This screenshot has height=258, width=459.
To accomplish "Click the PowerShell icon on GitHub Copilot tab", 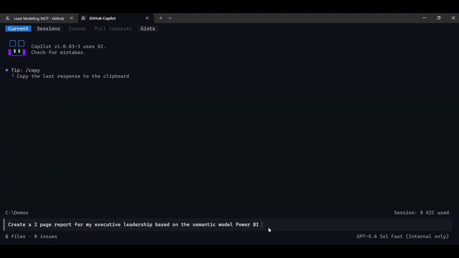I will (x=83, y=18).
